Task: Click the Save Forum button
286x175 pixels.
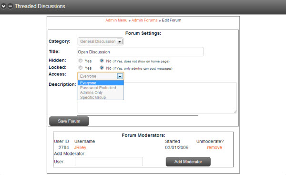Action: pyautogui.click(x=69, y=121)
